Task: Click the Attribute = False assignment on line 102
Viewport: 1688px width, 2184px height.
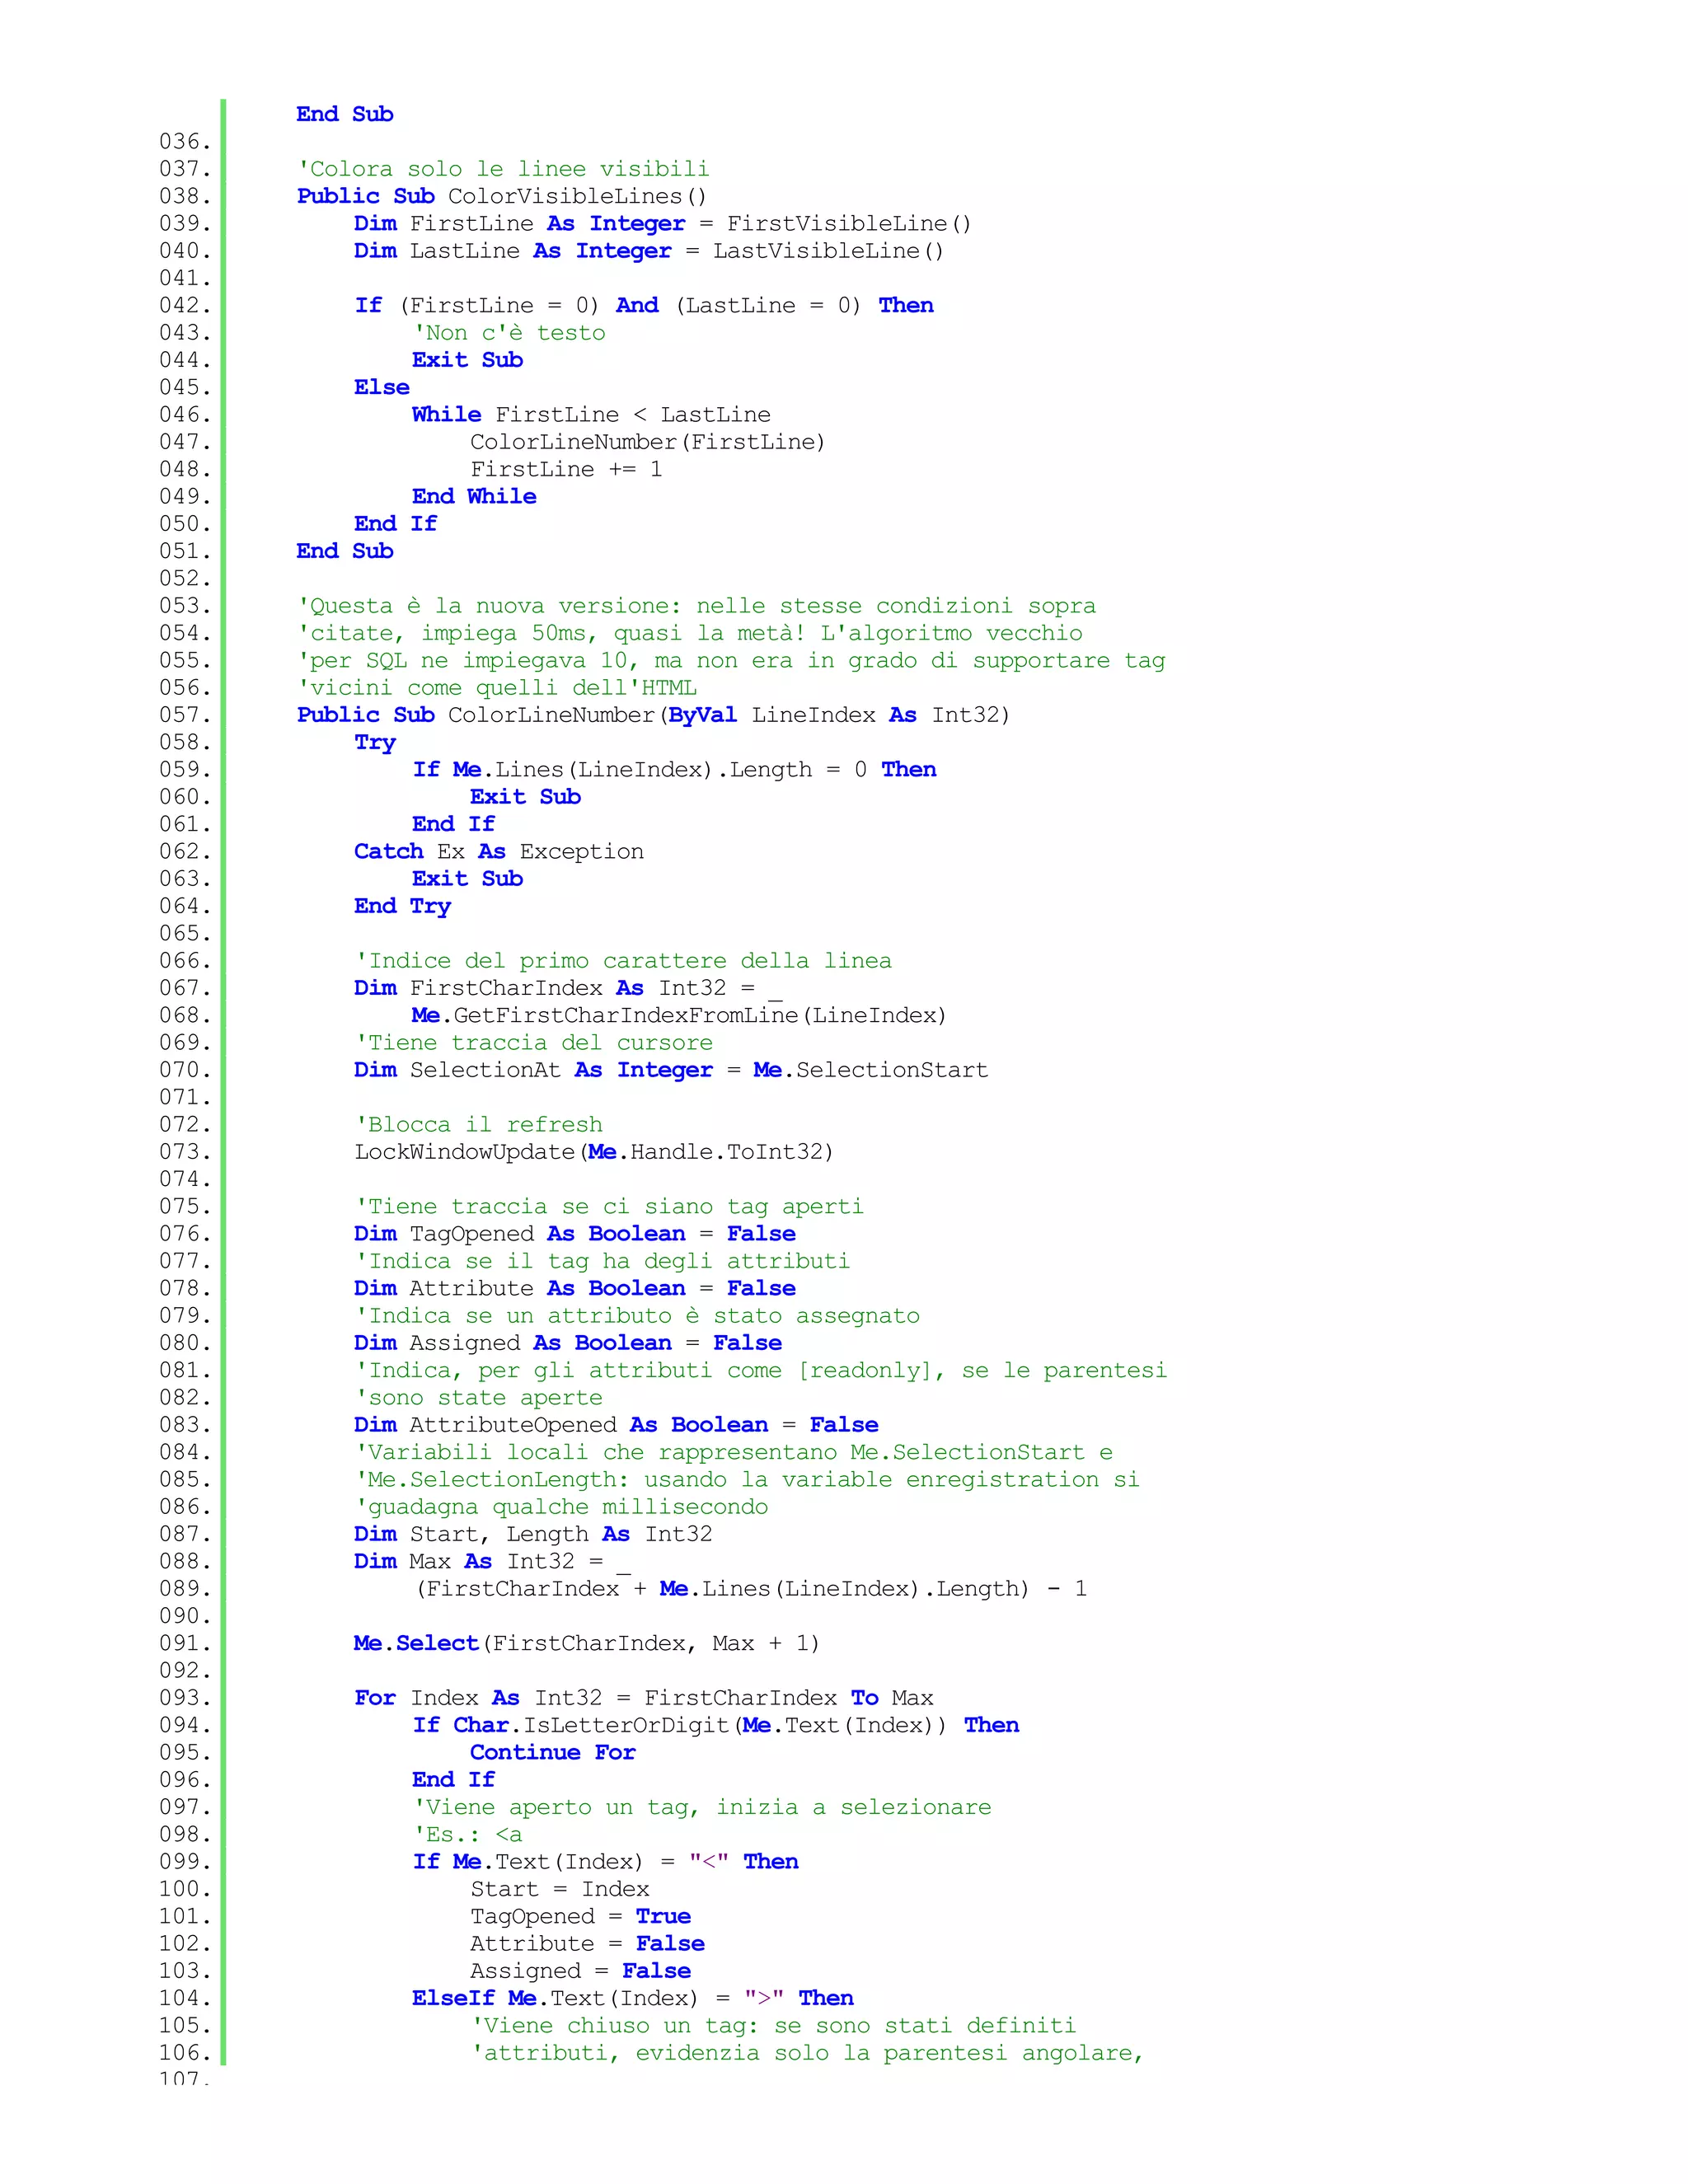Action: [x=587, y=1943]
